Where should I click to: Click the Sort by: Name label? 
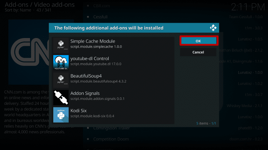tap(18, 10)
